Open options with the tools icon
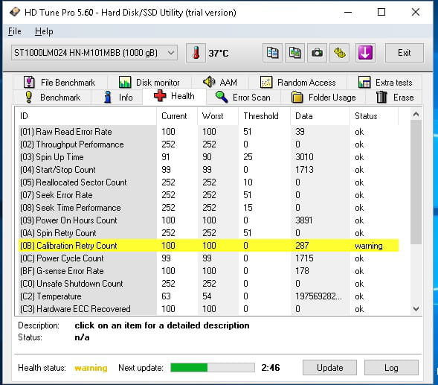 (x=339, y=53)
